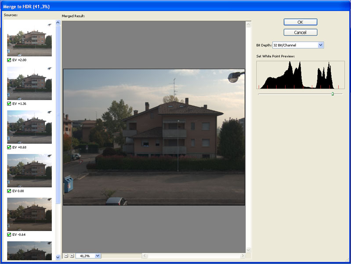Click the white point preview slider handle
This screenshot has width=351, height=264.
[333, 94]
